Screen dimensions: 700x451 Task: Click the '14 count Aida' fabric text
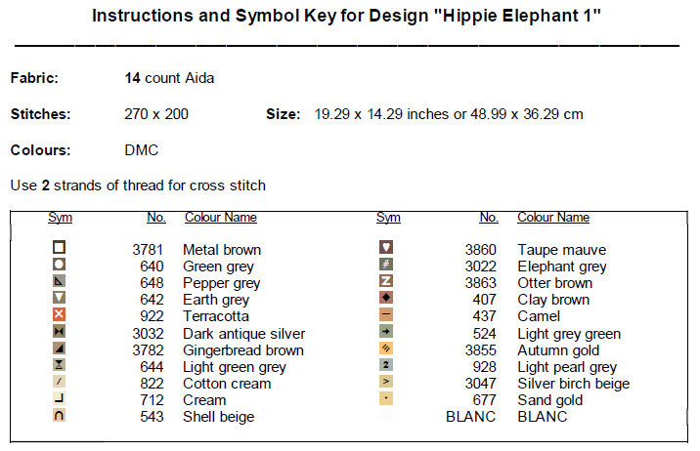click(170, 78)
